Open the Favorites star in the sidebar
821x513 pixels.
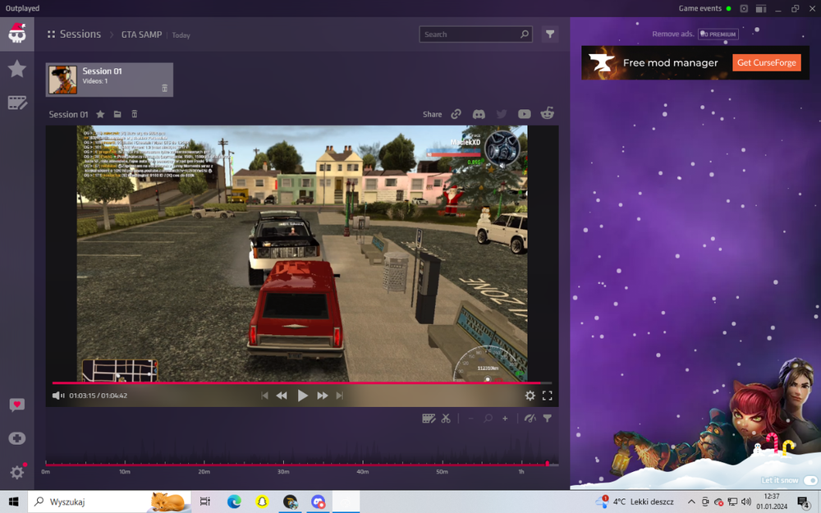[16, 69]
